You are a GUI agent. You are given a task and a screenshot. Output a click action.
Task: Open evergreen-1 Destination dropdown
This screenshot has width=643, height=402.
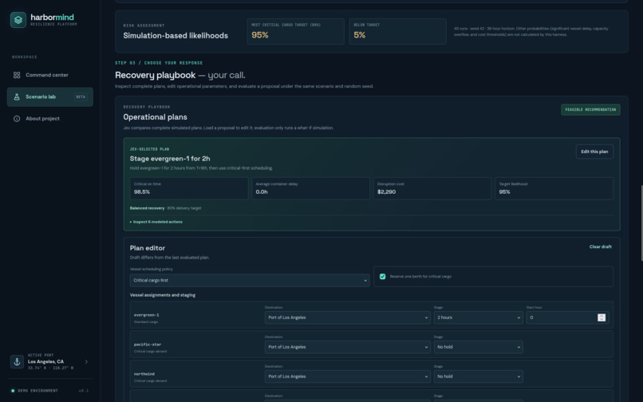click(x=347, y=317)
